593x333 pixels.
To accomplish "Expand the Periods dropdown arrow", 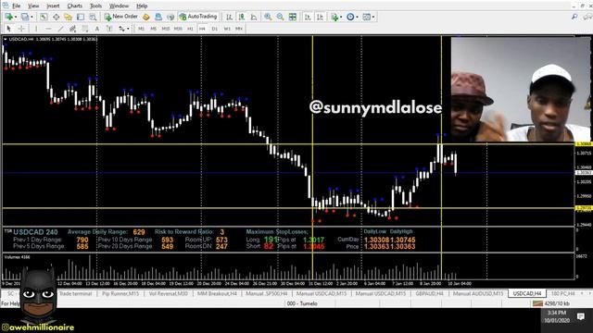I will coord(357,17).
